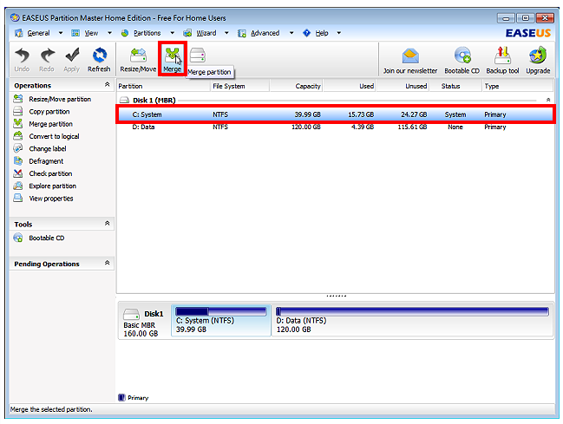Collapse the Operations panel
This screenshot has height=424, width=563.
coord(107,84)
